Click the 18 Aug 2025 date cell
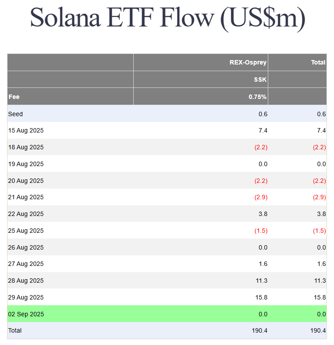Image resolution: width=334 pixels, height=345 pixels. 26,147
